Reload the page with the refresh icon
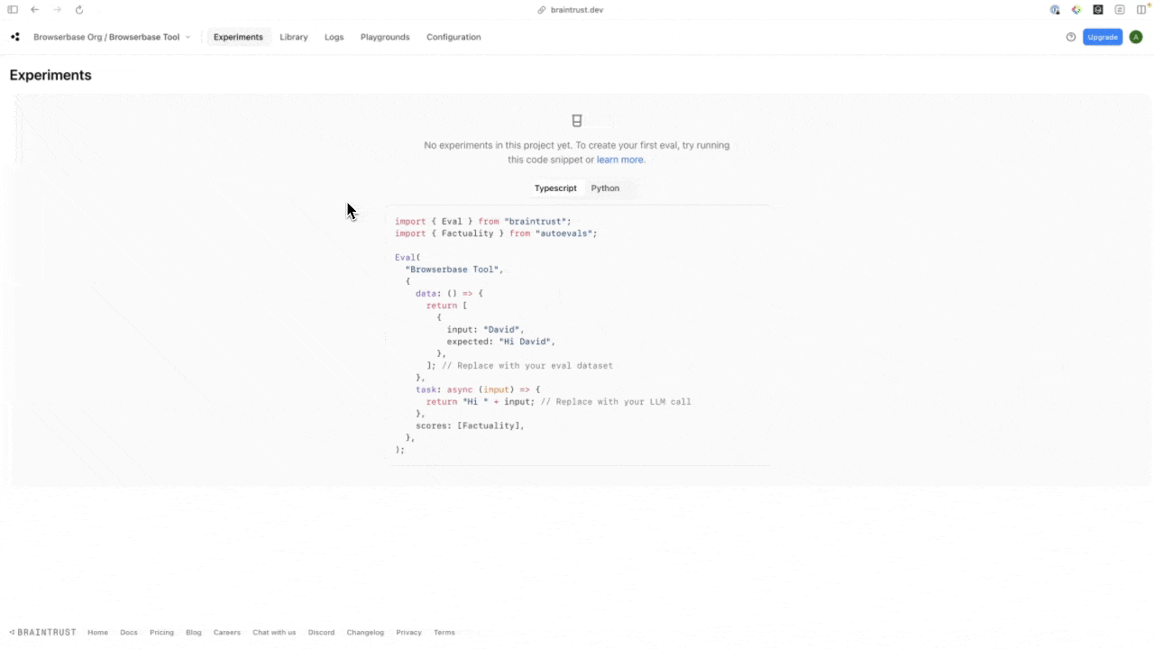The height and width of the screenshot is (649, 1154). click(79, 10)
